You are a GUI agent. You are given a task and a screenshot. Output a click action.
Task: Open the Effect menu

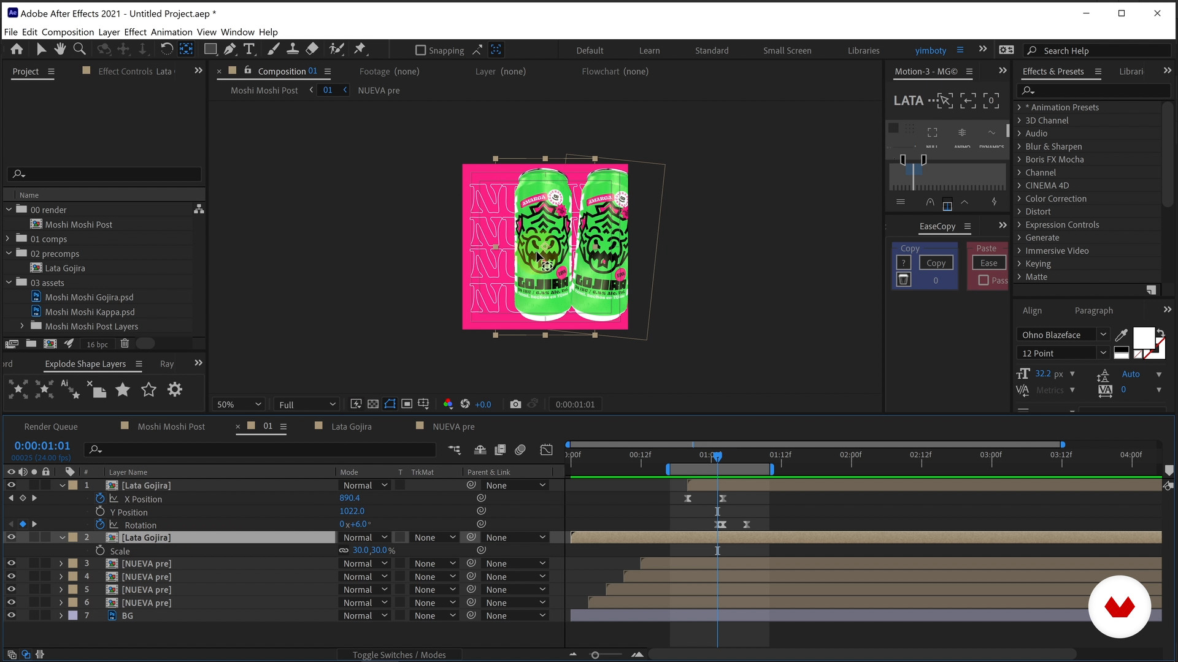135,32
